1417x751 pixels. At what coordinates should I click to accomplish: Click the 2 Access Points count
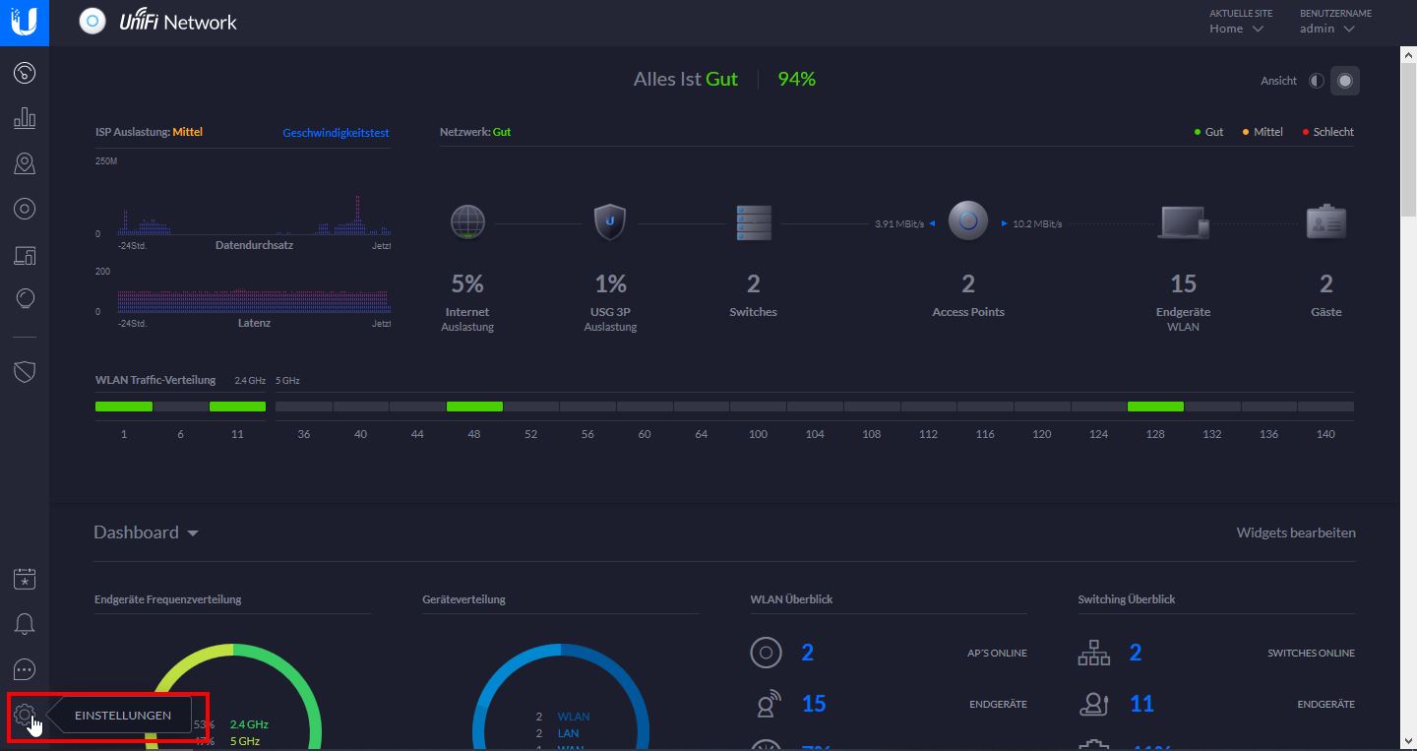pos(968,284)
